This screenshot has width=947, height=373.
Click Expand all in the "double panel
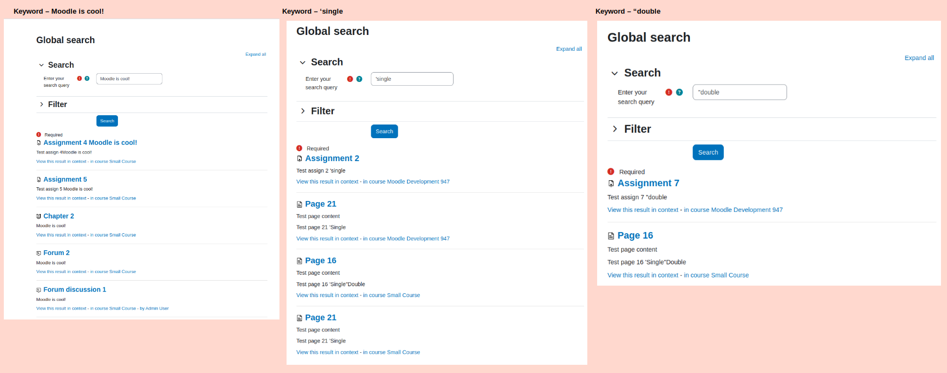[x=919, y=58]
